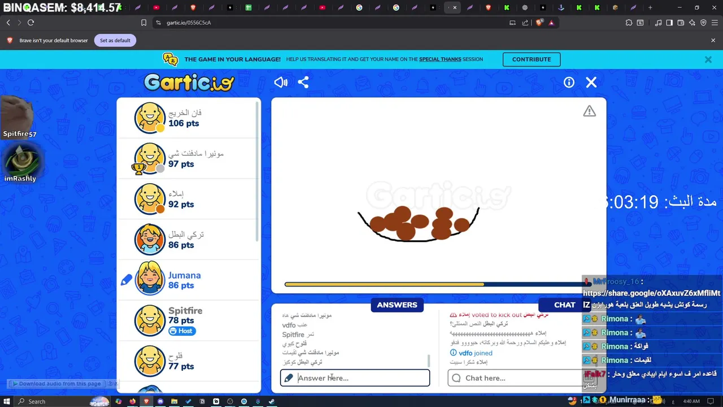Image resolution: width=723 pixels, height=407 pixels.
Task: Dismiss the default browser notification bar
Action: (713, 41)
